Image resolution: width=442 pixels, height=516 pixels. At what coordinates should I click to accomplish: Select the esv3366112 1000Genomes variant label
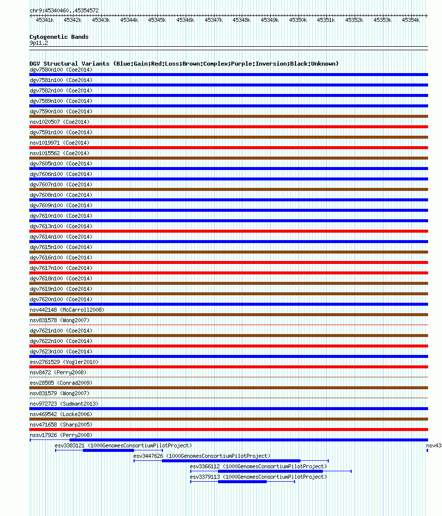point(258,467)
